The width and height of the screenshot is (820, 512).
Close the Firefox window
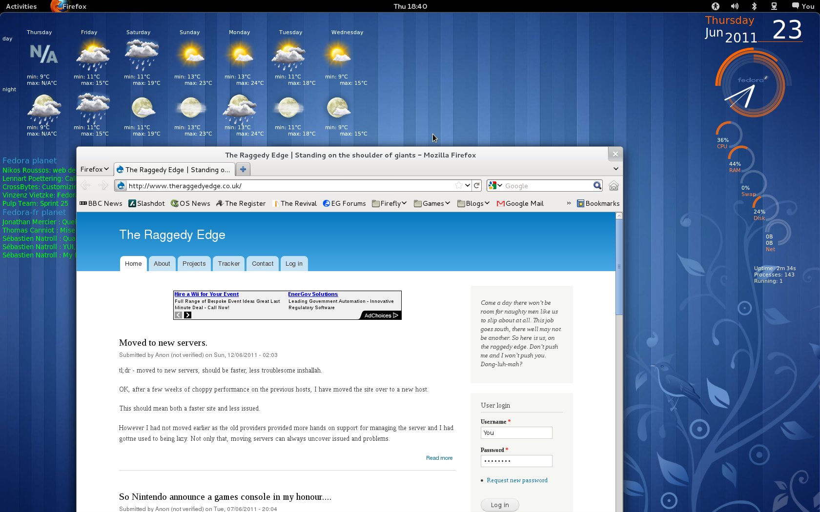[615, 154]
